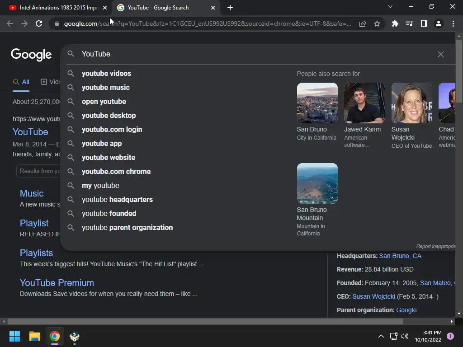This screenshot has height=347, width=463.
Task: Show hidden system tray icons
Action: [381, 336]
